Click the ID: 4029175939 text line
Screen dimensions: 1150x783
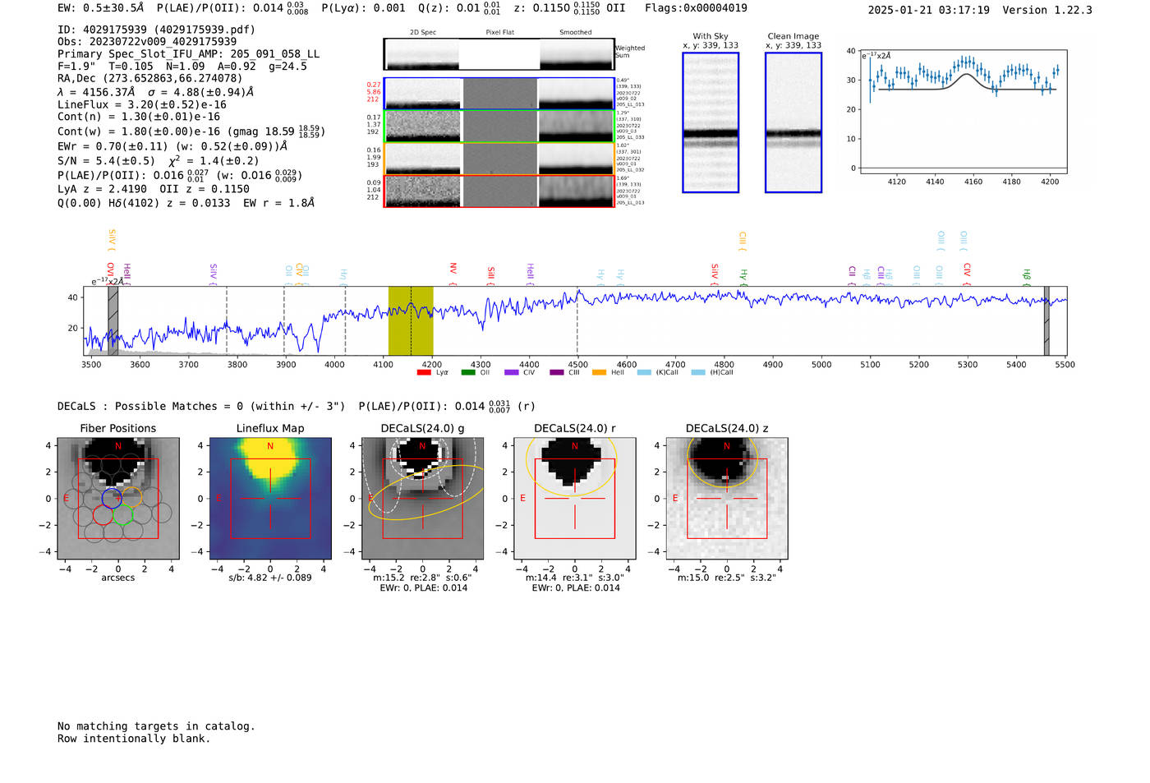(x=156, y=30)
